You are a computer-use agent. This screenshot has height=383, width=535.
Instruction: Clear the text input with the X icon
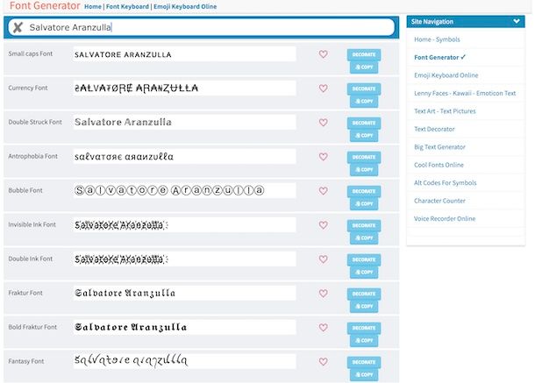click(18, 27)
